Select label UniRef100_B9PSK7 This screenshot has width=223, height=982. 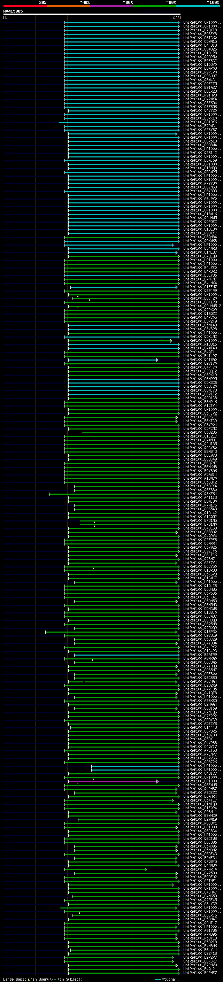[x=200, y=417]
